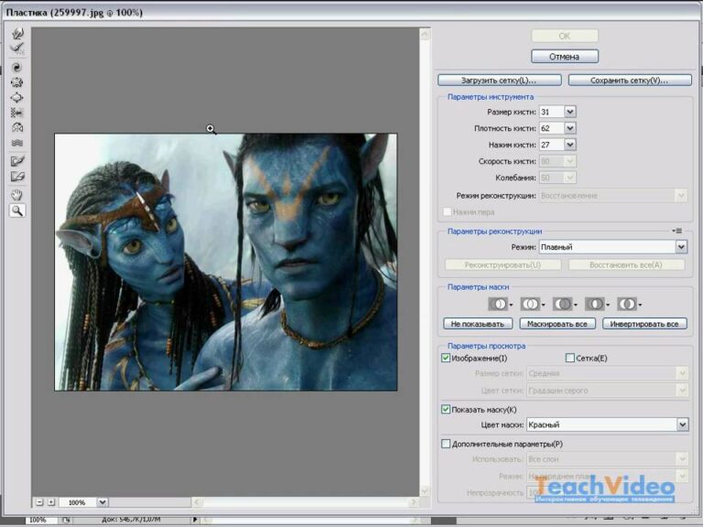
Task: Select the Freeze Mask tool
Action: click(17, 161)
